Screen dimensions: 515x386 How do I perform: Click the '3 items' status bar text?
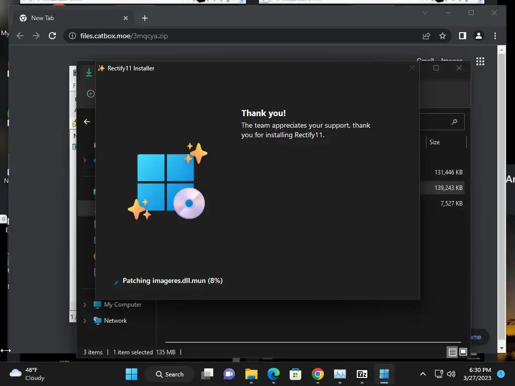pyautogui.click(x=93, y=352)
